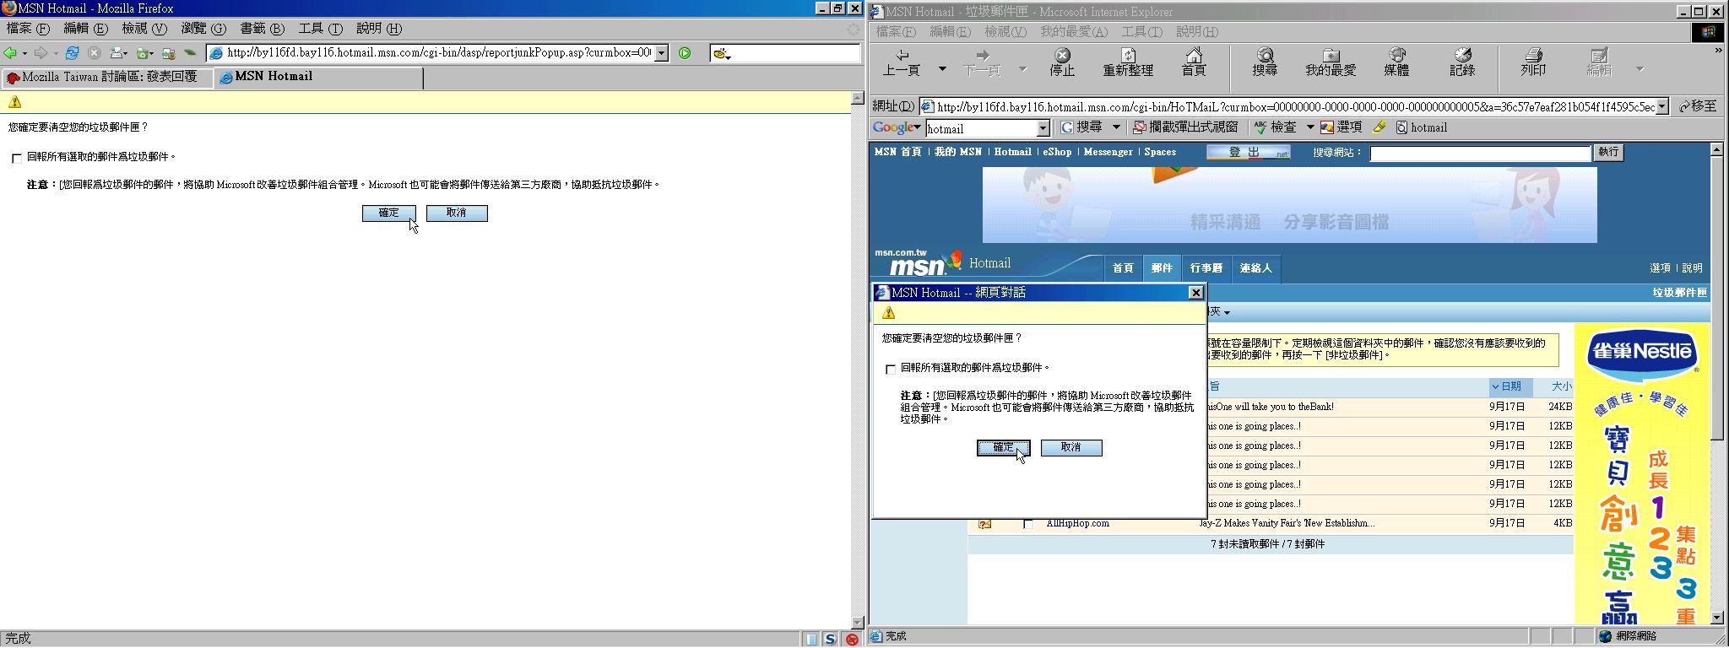Click the 上一頁 back button in Internet Explorer

pos(902,63)
